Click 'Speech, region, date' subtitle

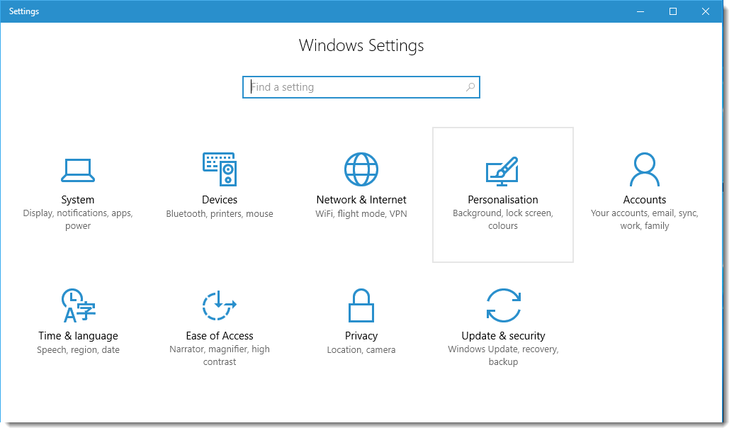pyautogui.click(x=78, y=349)
